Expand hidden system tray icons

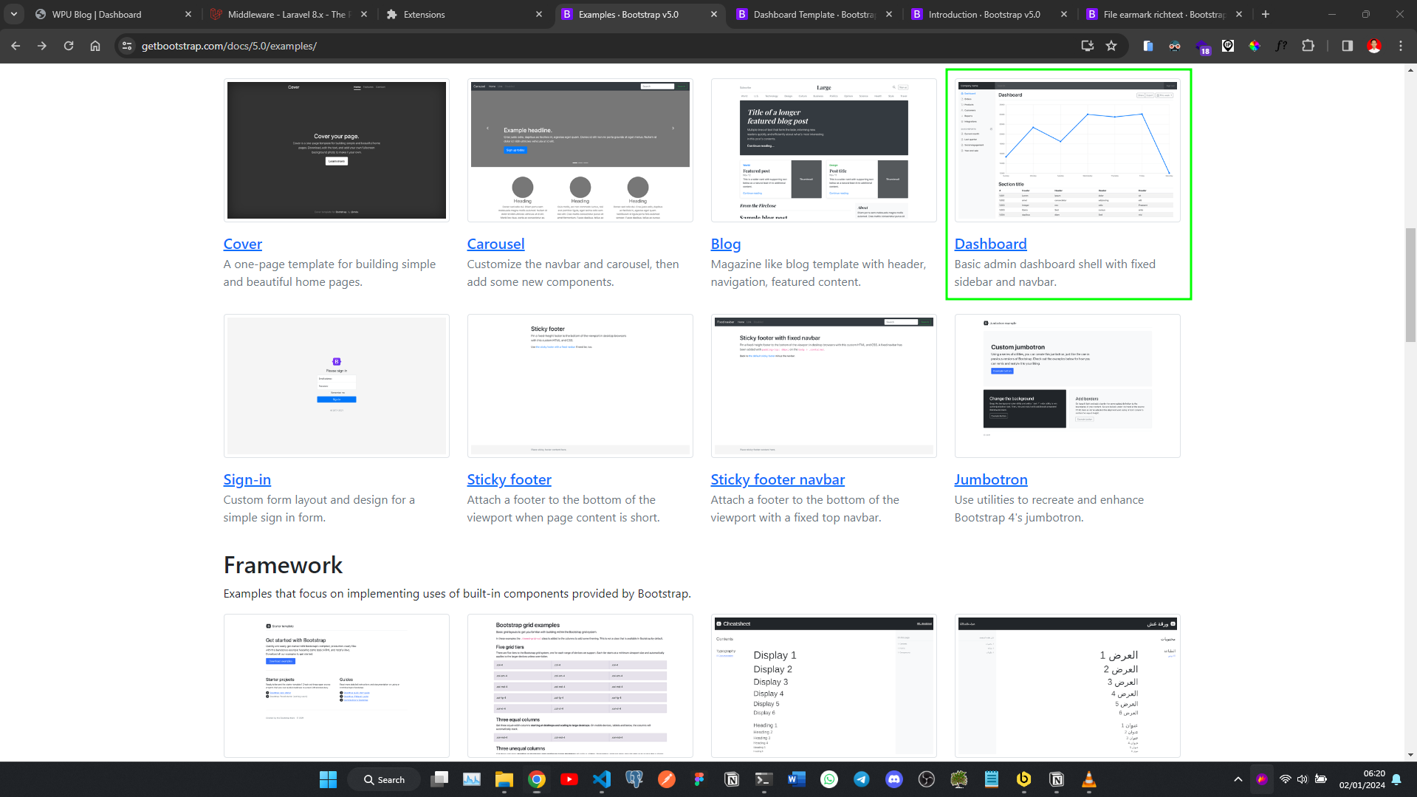pyautogui.click(x=1238, y=779)
